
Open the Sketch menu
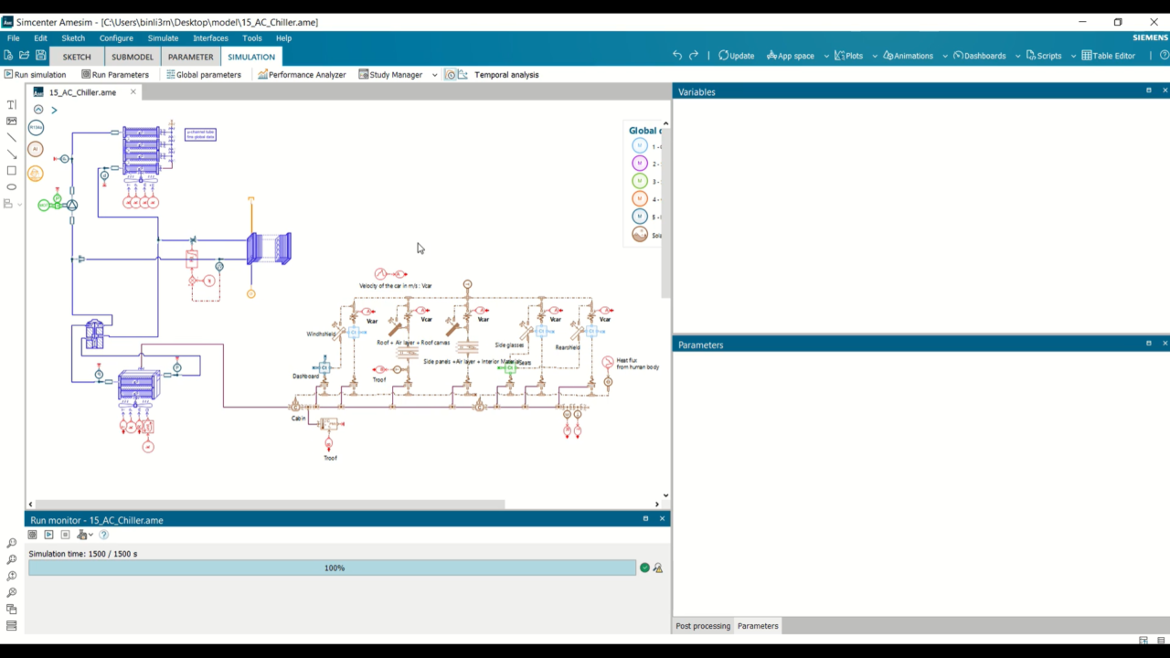tap(73, 38)
